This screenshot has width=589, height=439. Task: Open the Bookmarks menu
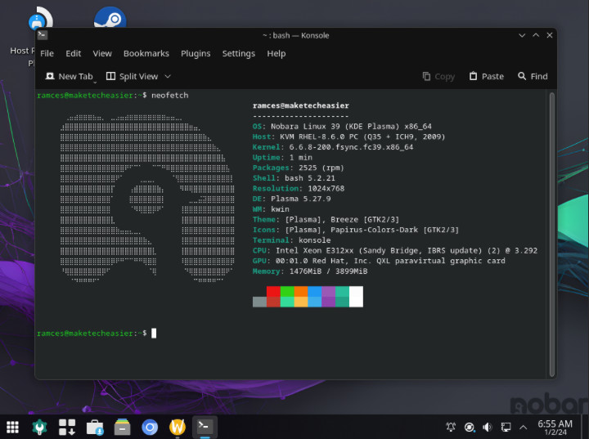[x=146, y=53]
